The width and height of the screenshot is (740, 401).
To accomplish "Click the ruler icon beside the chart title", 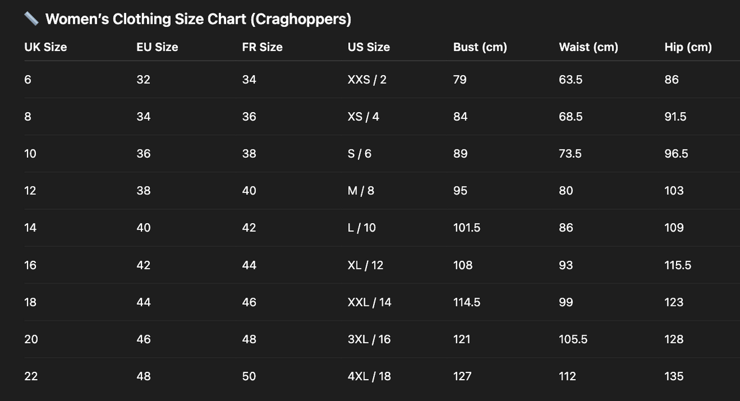I will click(31, 18).
